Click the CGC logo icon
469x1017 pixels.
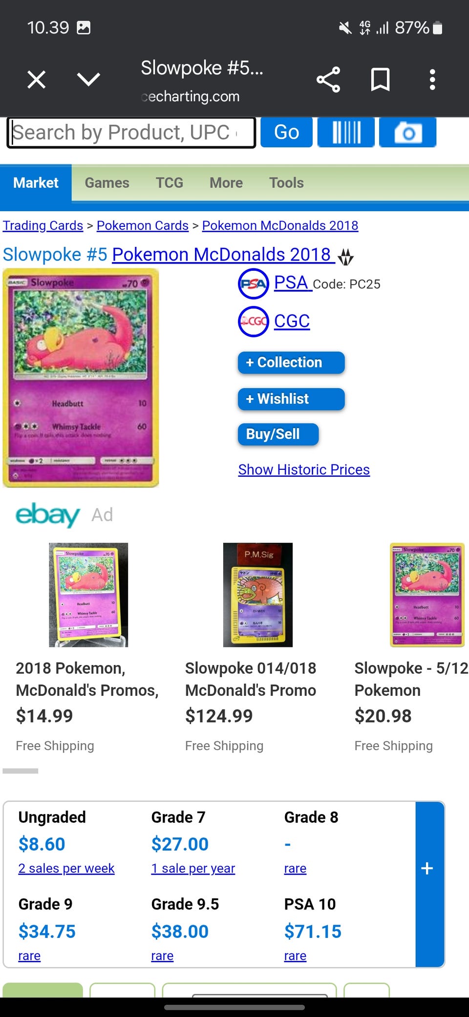pyautogui.click(x=253, y=321)
